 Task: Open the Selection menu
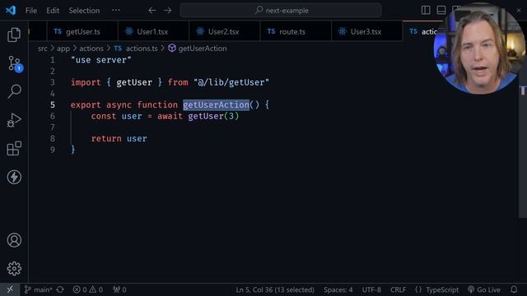pyautogui.click(x=84, y=11)
